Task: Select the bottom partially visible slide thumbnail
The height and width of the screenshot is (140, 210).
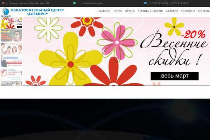Action: (11, 83)
